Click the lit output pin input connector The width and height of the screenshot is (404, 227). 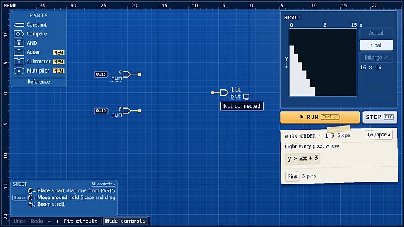(x=213, y=92)
